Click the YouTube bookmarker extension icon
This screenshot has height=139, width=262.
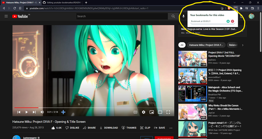click(x=236, y=8)
